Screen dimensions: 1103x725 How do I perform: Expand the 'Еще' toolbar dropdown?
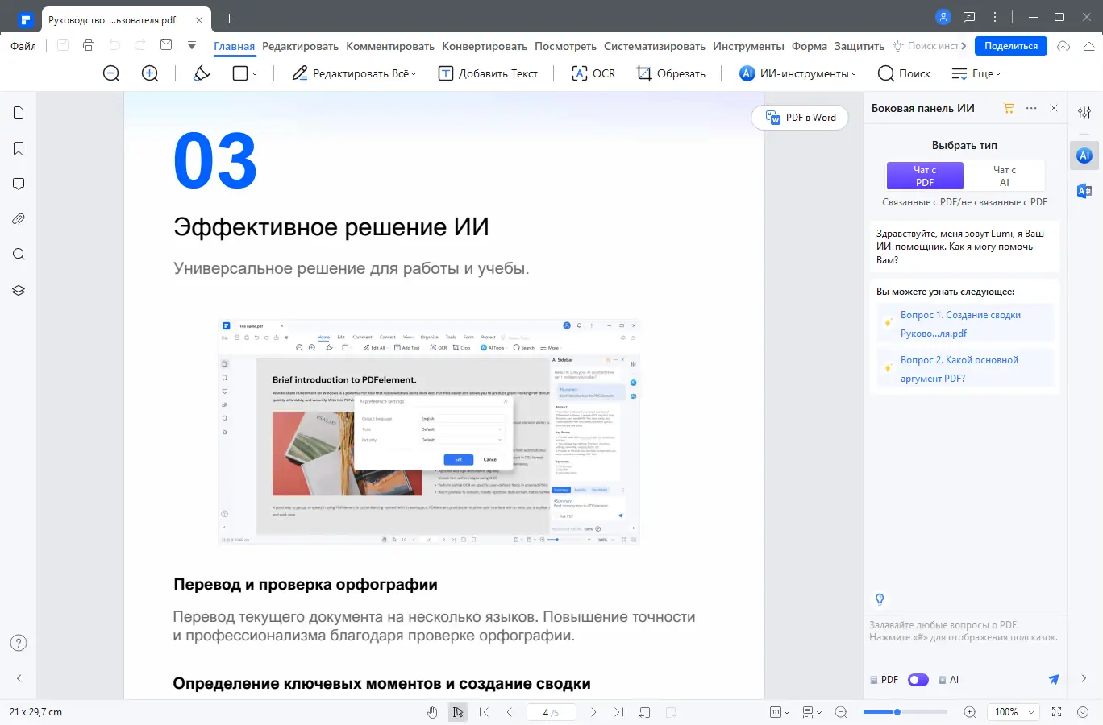tap(976, 73)
